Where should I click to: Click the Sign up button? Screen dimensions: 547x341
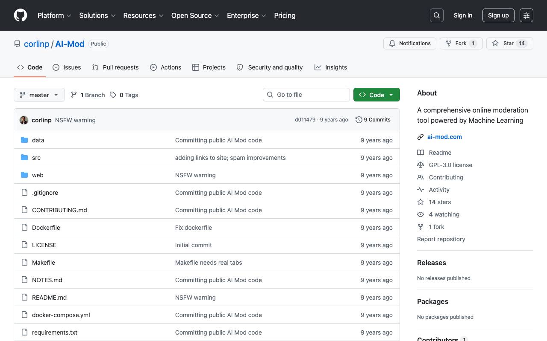click(498, 15)
